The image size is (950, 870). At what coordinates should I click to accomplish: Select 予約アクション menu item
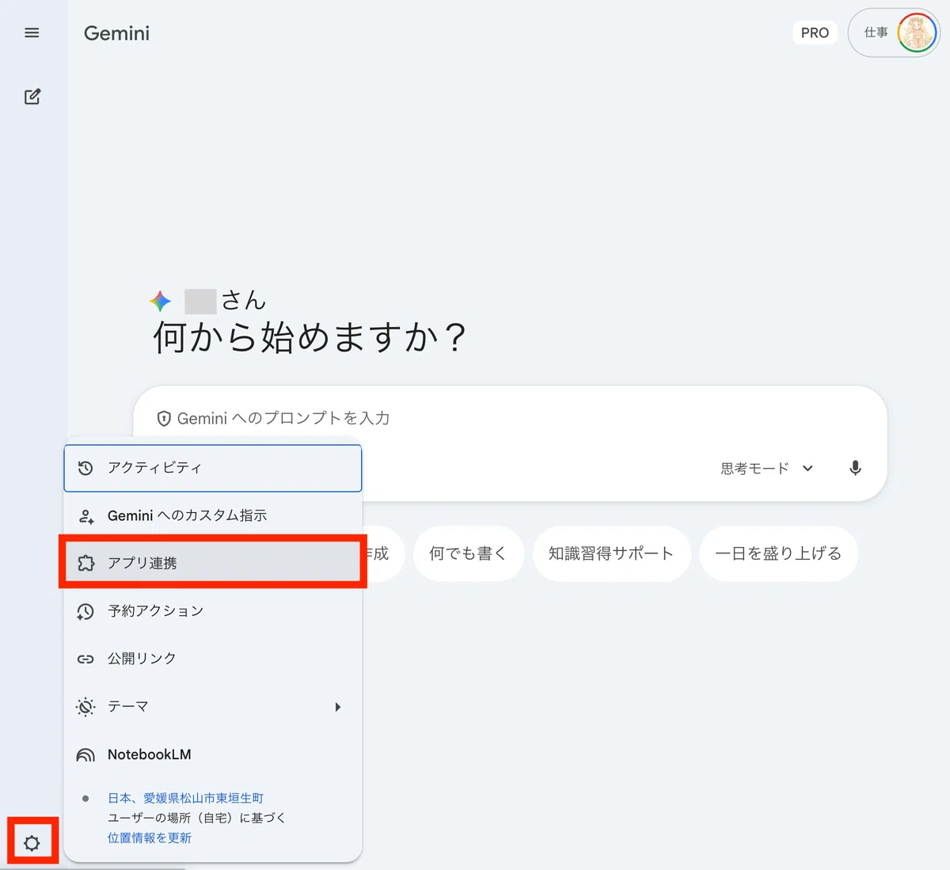pos(213,611)
